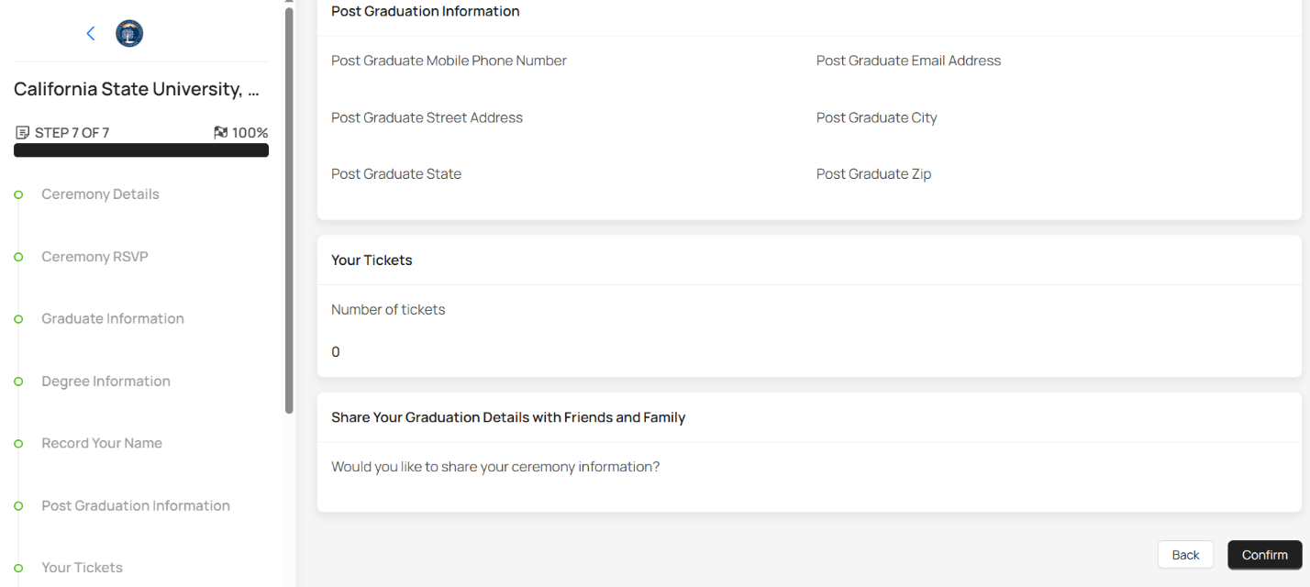This screenshot has width=1310, height=587.
Task: Select the Graduate Information step
Action: tap(112, 318)
